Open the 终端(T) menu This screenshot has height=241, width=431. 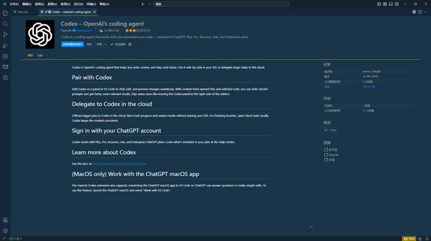coord(91,4)
